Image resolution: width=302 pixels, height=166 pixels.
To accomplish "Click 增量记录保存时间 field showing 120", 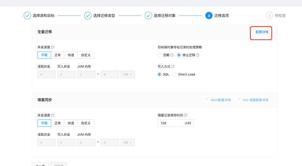I will click(176, 123).
